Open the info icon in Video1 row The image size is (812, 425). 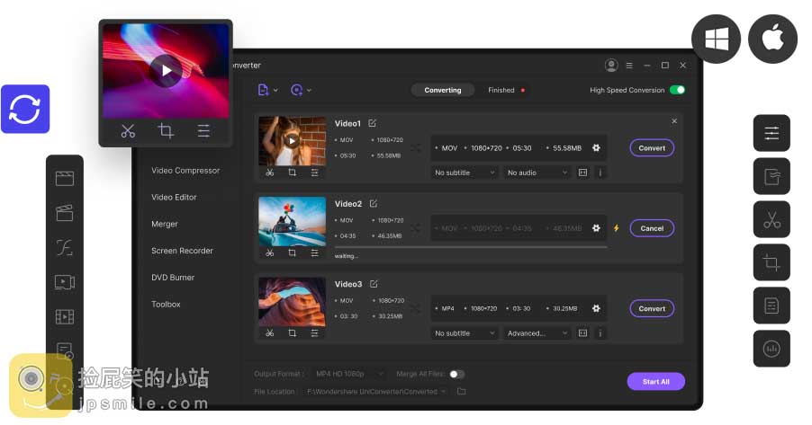point(600,173)
